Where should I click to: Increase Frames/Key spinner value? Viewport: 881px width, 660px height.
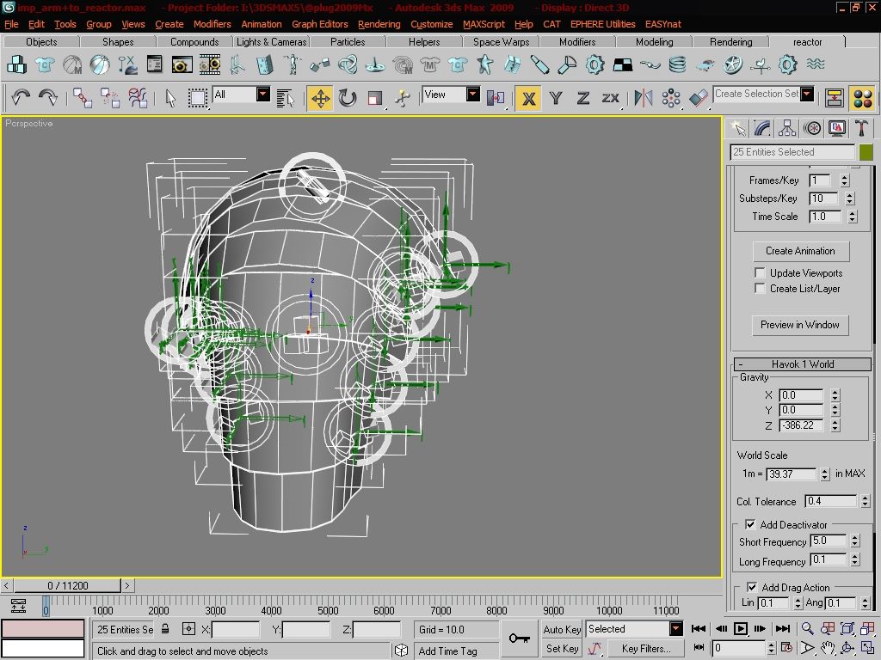(845, 177)
